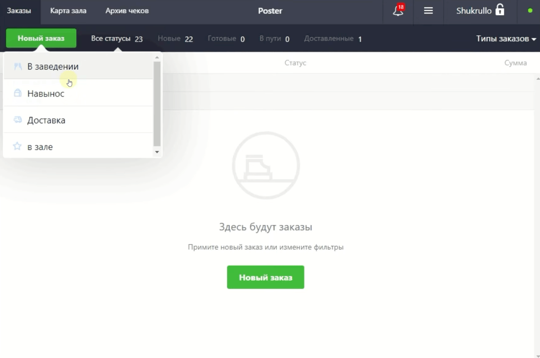Click the centered Новый заказ button
The height and width of the screenshot is (358, 540).
(x=265, y=277)
